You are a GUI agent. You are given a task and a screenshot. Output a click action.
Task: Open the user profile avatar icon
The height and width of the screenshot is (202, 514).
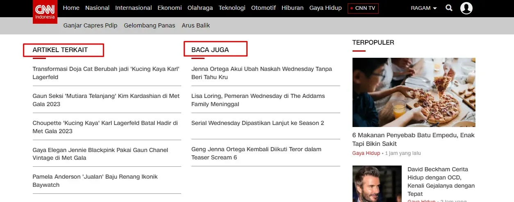pos(466,8)
